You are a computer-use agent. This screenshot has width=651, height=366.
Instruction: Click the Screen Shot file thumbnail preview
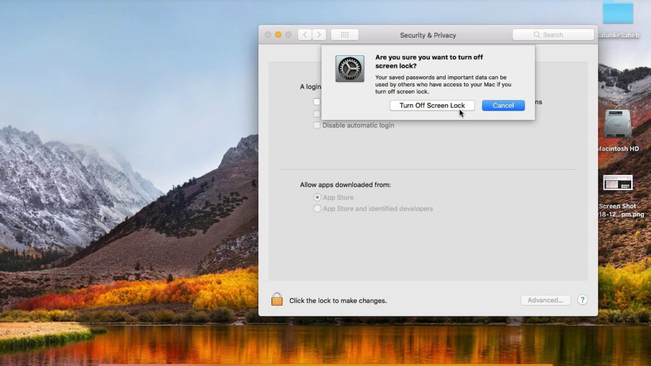click(617, 182)
